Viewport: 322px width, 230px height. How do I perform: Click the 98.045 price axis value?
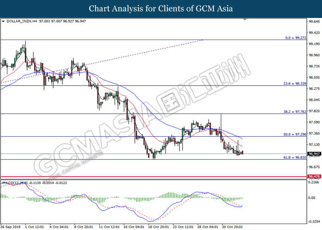click(314, 100)
